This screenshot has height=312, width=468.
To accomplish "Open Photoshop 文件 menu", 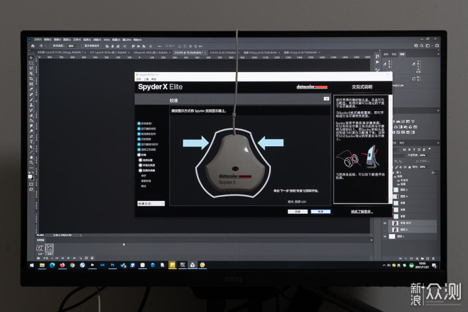I will point(38,40).
